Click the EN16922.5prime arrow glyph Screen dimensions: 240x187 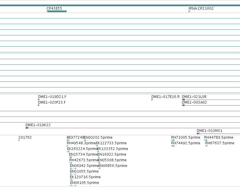(x=98, y=157)
